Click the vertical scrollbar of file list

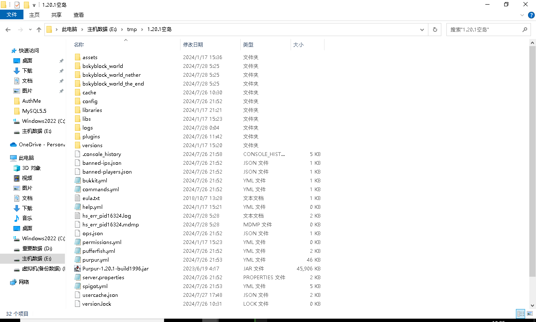[x=533, y=168]
